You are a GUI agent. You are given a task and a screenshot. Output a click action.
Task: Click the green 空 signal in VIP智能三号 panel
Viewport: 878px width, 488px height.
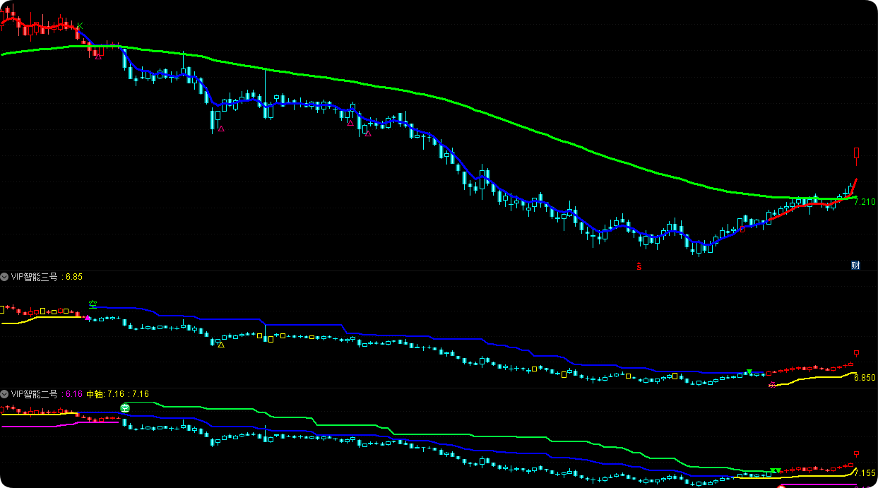coord(93,304)
